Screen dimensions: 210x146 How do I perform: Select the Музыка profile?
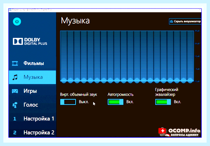pyautogui.click(x=32, y=77)
